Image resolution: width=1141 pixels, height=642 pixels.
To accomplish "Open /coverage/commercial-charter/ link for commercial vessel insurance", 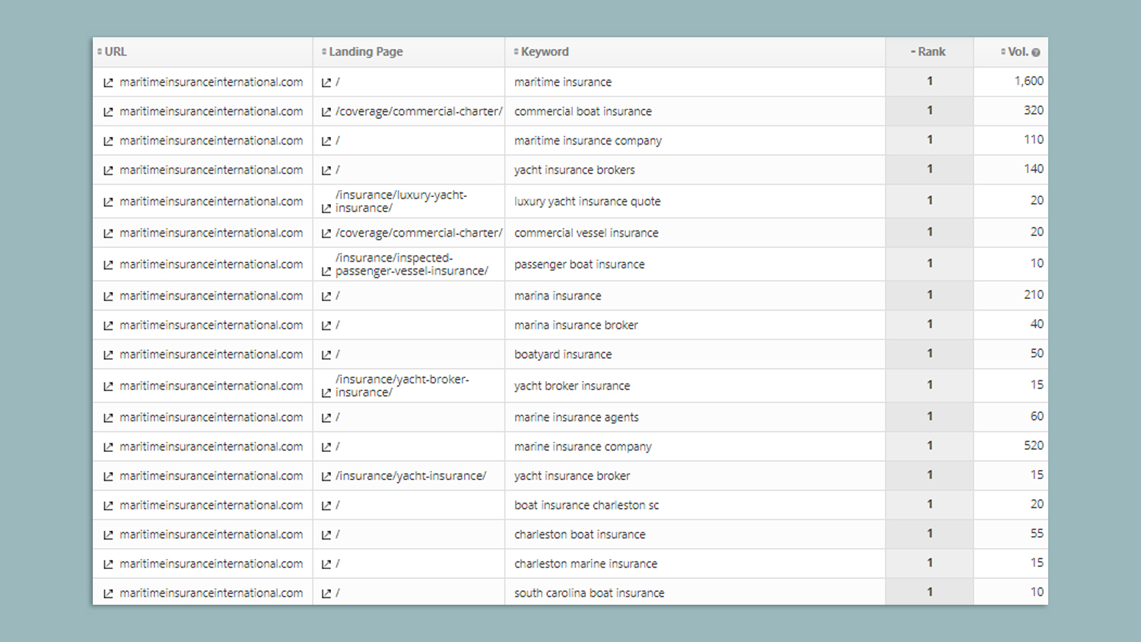I will (x=419, y=233).
